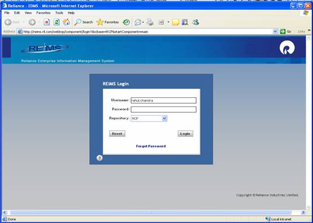
Task: Click the Done status bar page icon
Action: [5, 219]
